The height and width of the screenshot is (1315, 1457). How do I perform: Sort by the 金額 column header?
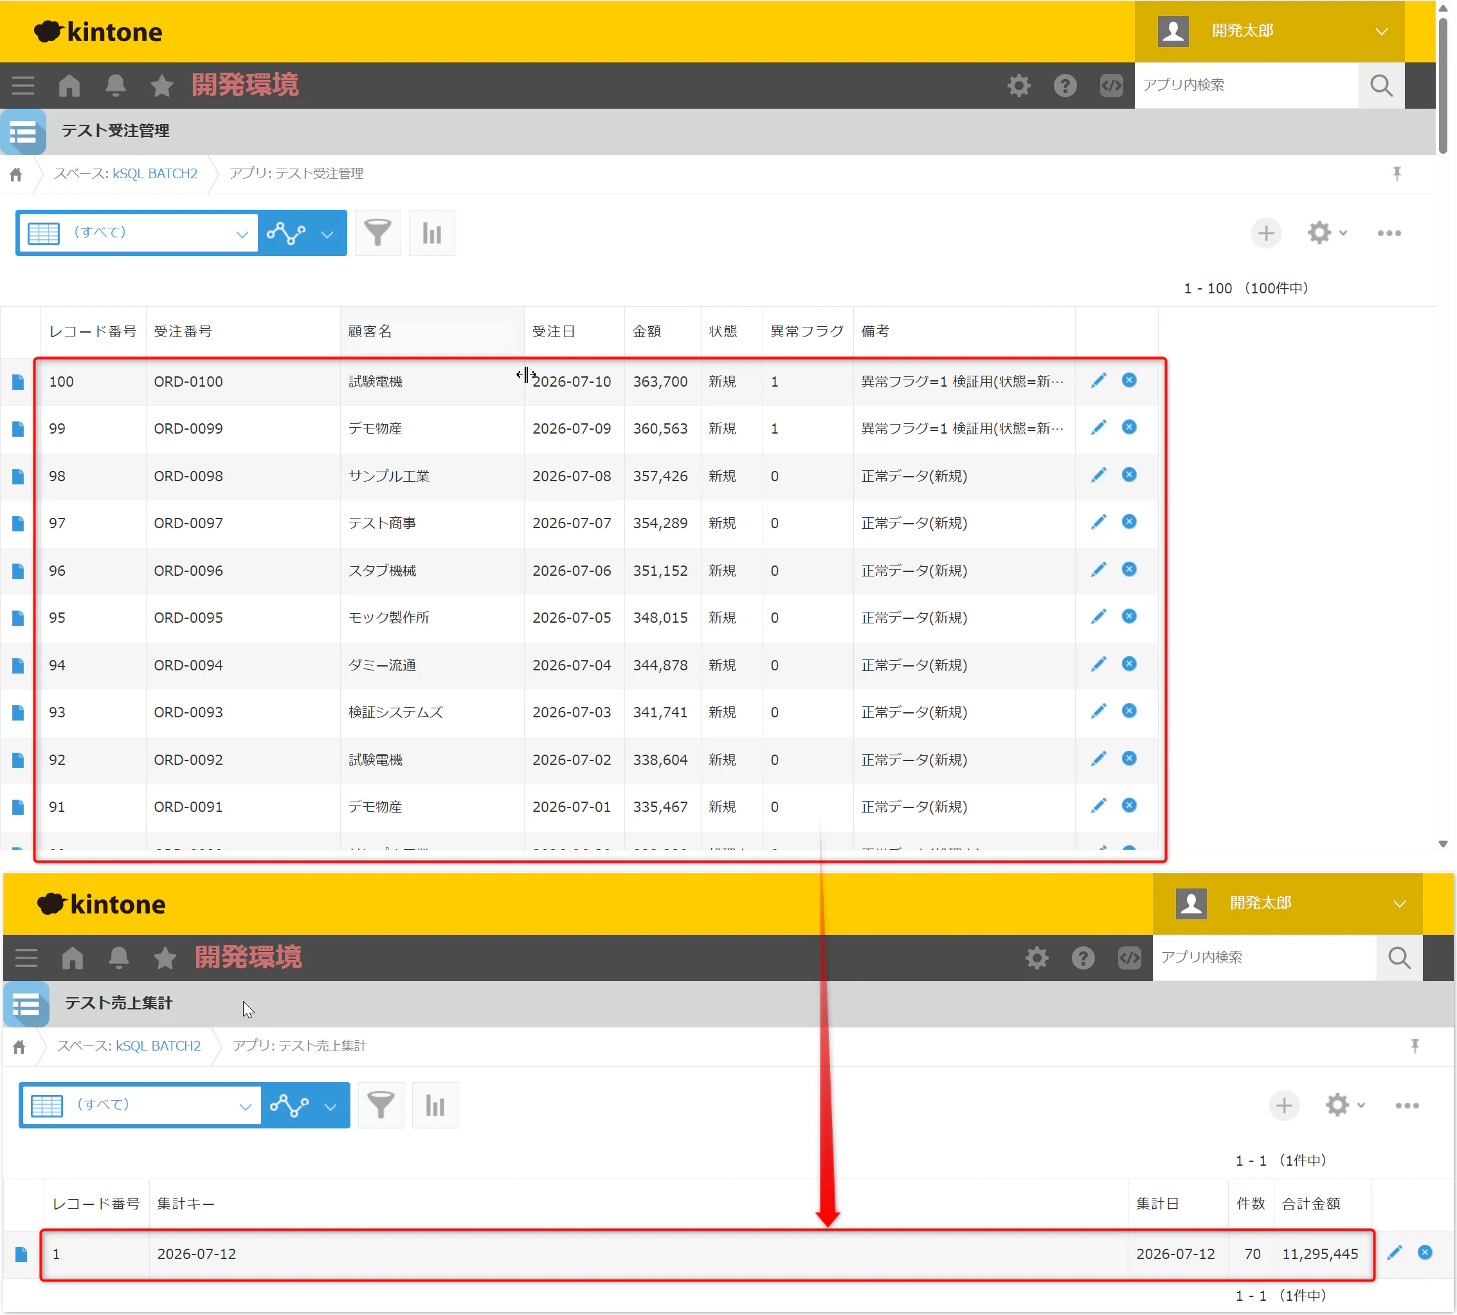click(647, 331)
